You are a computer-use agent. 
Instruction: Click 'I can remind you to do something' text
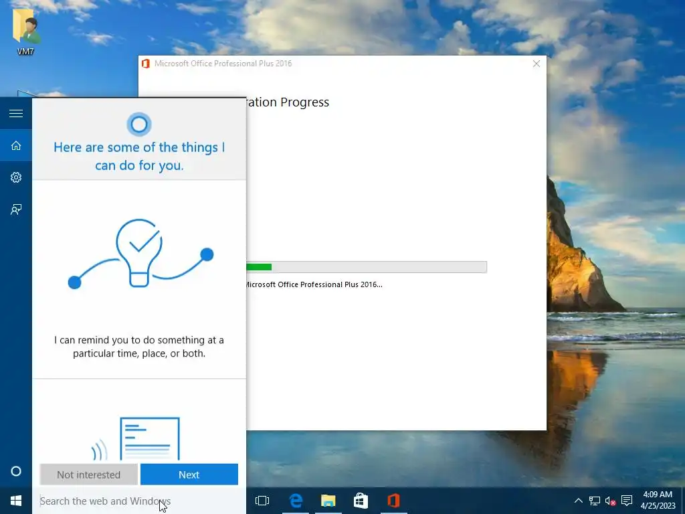click(x=139, y=347)
